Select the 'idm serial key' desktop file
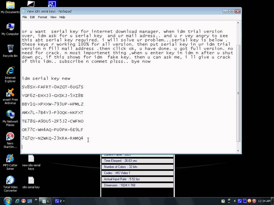 31,183
